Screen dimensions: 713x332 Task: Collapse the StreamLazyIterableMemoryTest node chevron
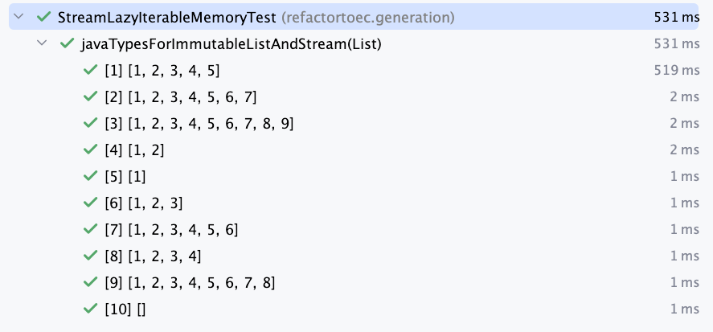18,17
